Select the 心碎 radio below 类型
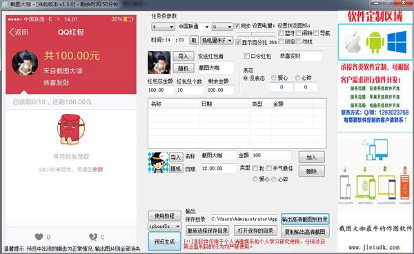Viewport: 414px width, 254px height. [274, 179]
